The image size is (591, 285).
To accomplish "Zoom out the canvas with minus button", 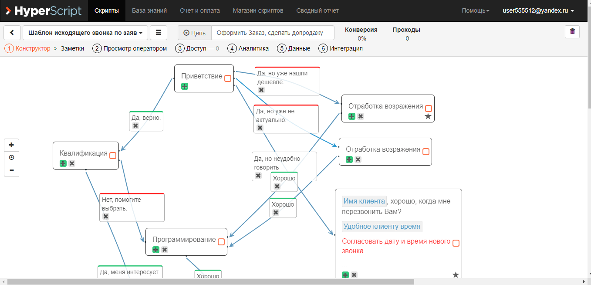I will coord(11,170).
